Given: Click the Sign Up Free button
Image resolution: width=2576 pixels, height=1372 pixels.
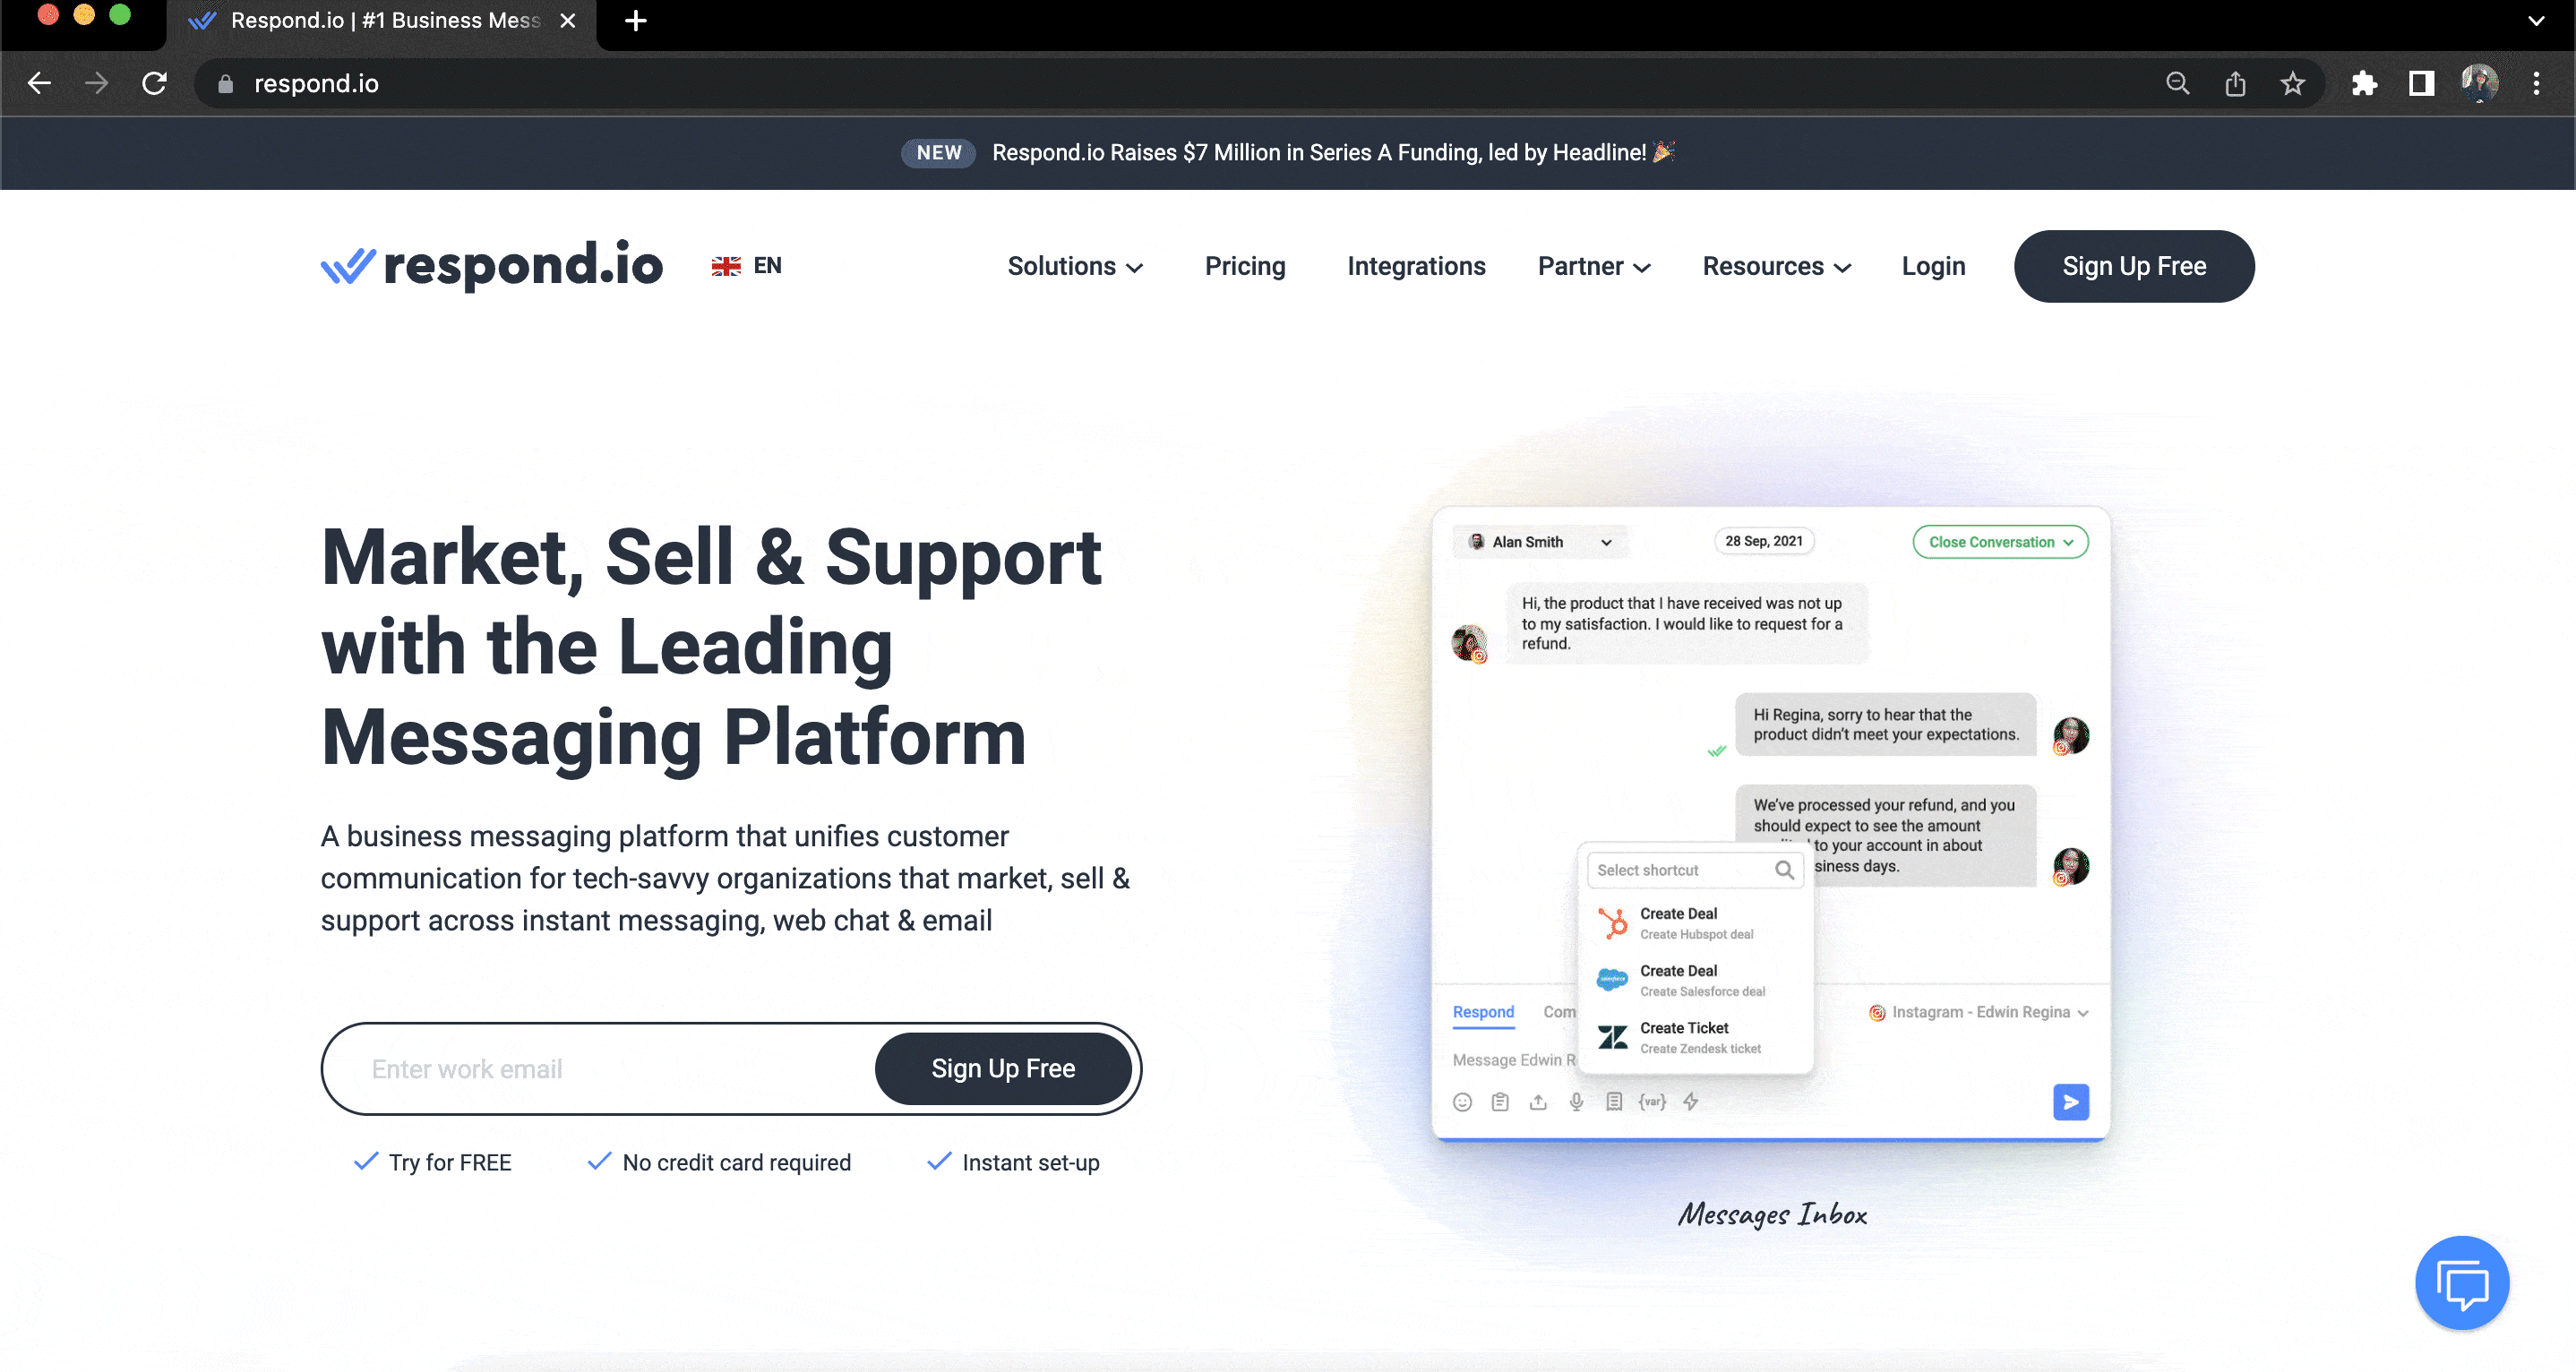Looking at the screenshot, I should (x=2134, y=266).
